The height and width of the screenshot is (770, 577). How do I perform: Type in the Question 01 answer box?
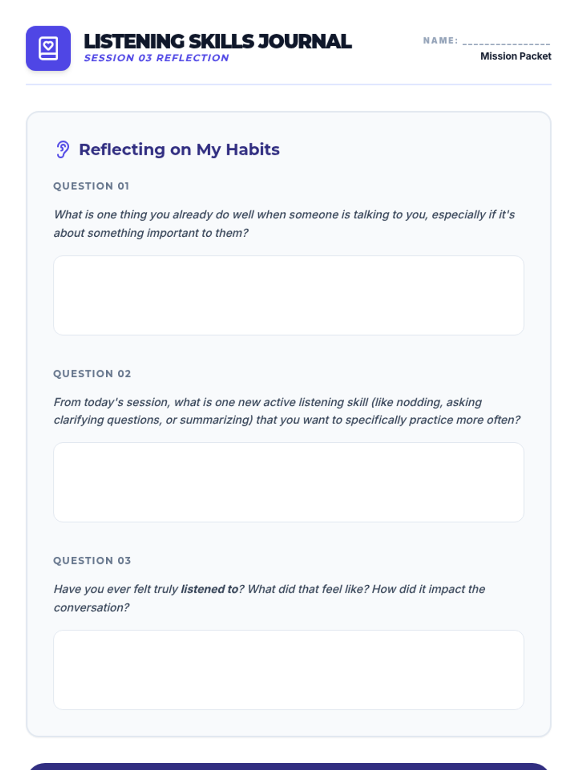point(288,295)
